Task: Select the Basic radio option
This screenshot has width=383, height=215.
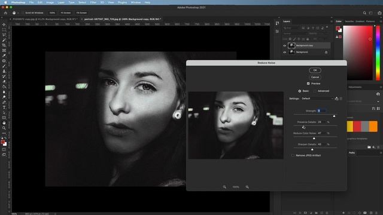Action: 299,91
